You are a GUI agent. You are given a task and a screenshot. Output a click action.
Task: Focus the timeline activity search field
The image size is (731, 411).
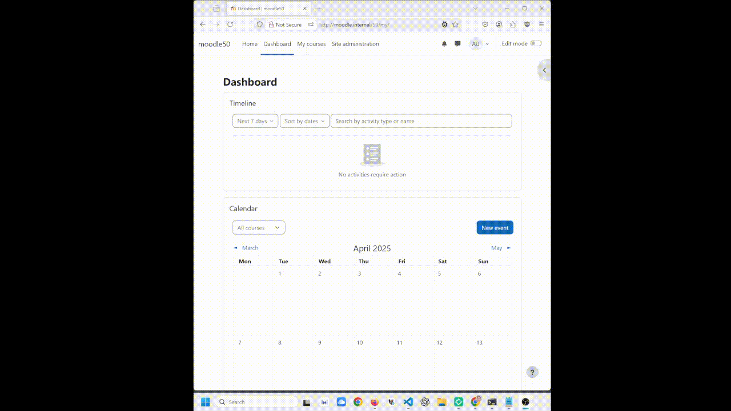point(421,121)
